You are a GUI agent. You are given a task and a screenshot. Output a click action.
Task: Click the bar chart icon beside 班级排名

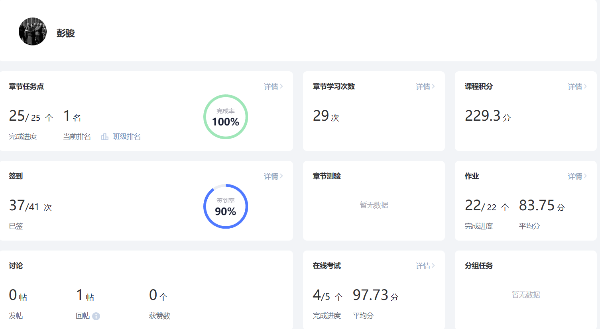pos(104,137)
